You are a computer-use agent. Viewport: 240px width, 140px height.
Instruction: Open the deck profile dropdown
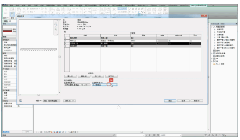click(77, 85)
